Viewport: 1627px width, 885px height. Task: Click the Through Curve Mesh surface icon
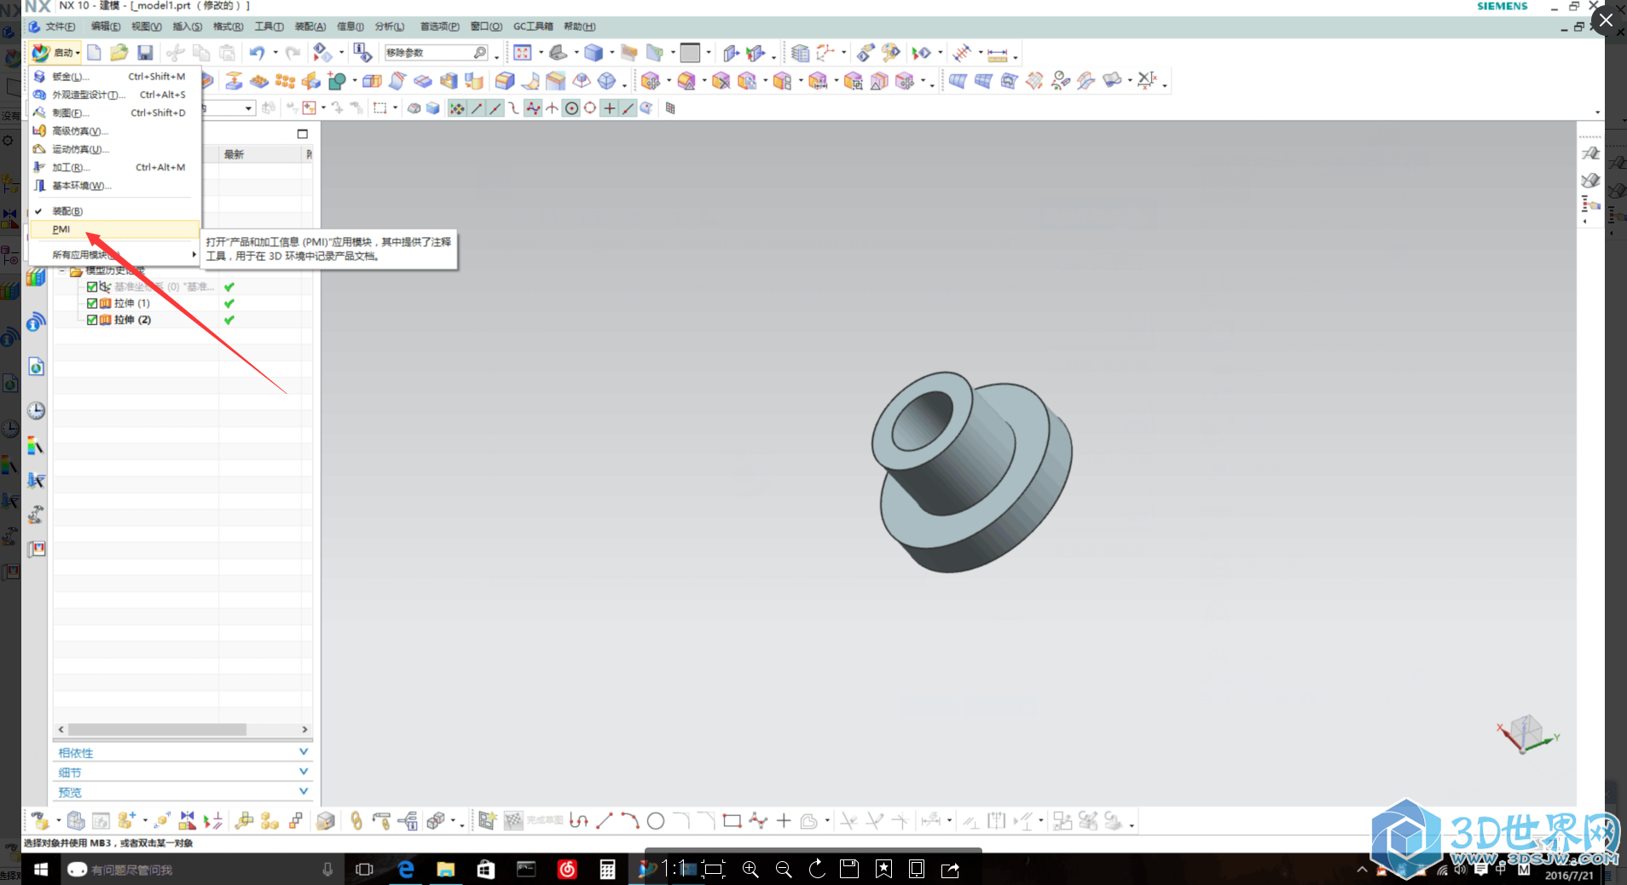(983, 81)
